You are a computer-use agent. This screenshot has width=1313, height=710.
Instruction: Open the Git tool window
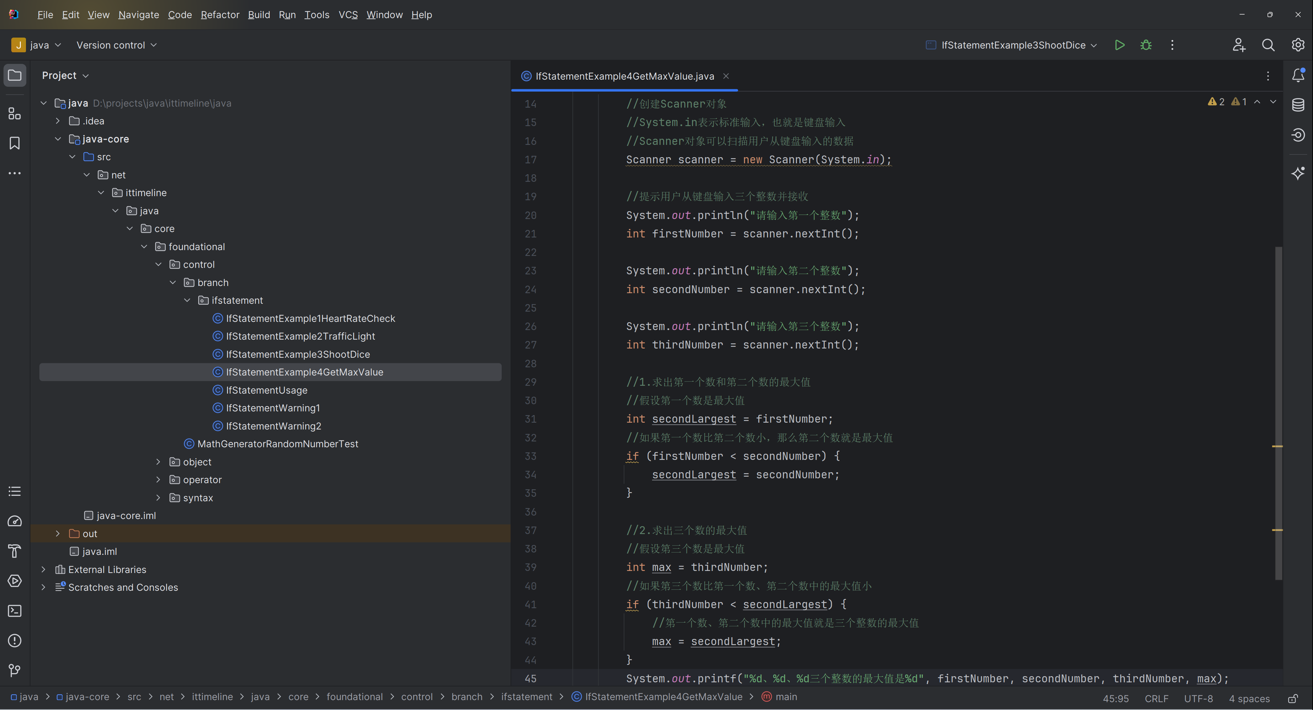15,670
